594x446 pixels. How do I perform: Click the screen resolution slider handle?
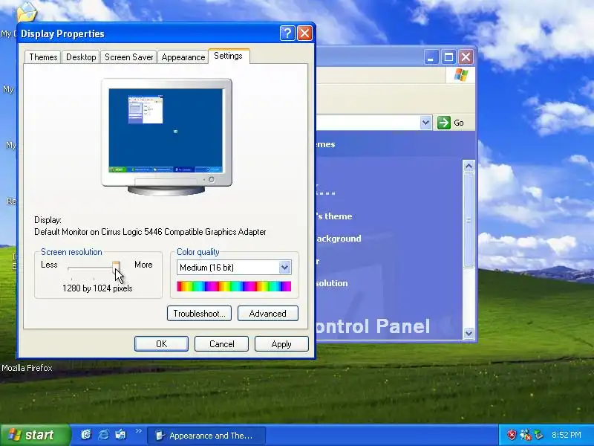[116, 266]
